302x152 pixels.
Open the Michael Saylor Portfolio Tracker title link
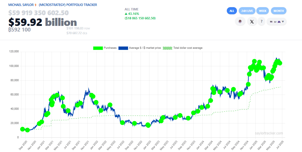point(53,5)
